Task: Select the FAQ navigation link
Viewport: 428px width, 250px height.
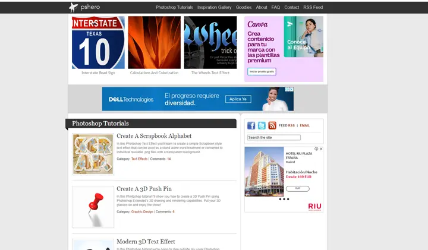Action: (275, 7)
